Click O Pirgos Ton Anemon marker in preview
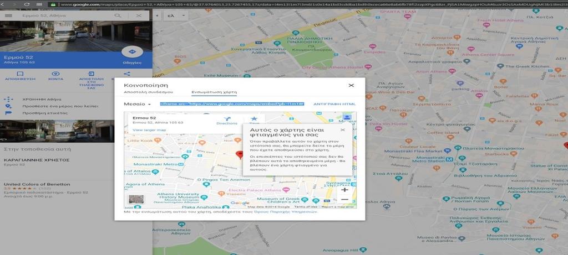568x255 pixels. coord(206,184)
